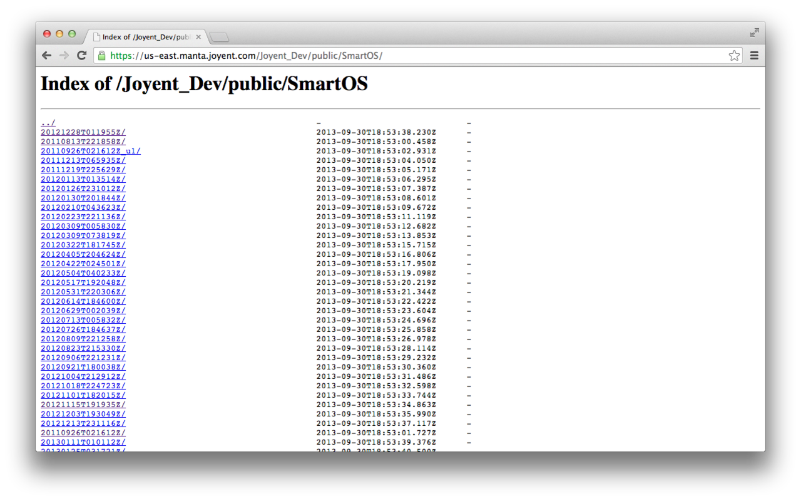Open the 20110813T221858Z/ directory link
Viewport: 801px width, 501px height.
pyautogui.click(x=83, y=142)
